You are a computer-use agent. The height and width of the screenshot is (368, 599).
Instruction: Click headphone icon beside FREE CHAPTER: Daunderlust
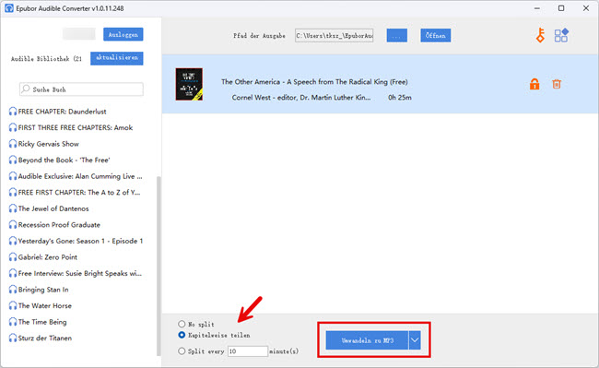click(x=13, y=112)
